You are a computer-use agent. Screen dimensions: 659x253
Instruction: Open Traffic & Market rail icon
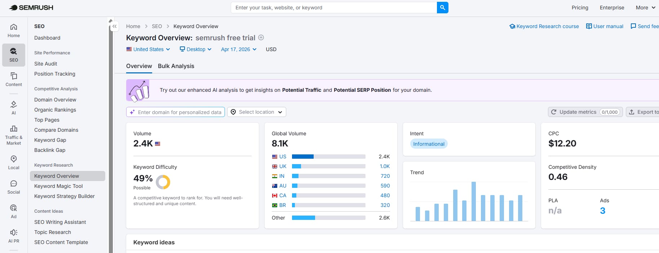(x=14, y=135)
